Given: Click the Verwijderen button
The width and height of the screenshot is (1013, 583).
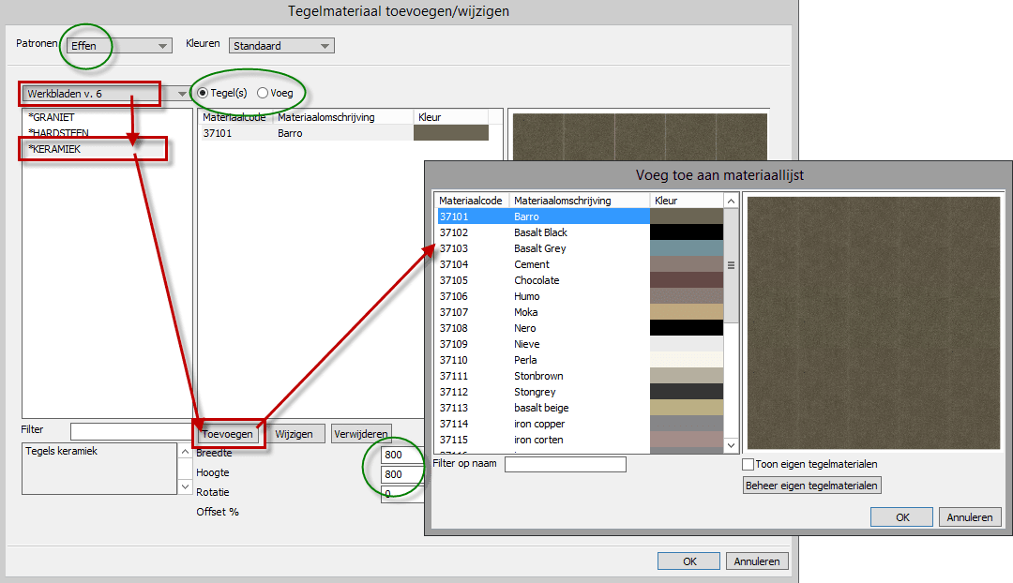Looking at the screenshot, I should 361,434.
